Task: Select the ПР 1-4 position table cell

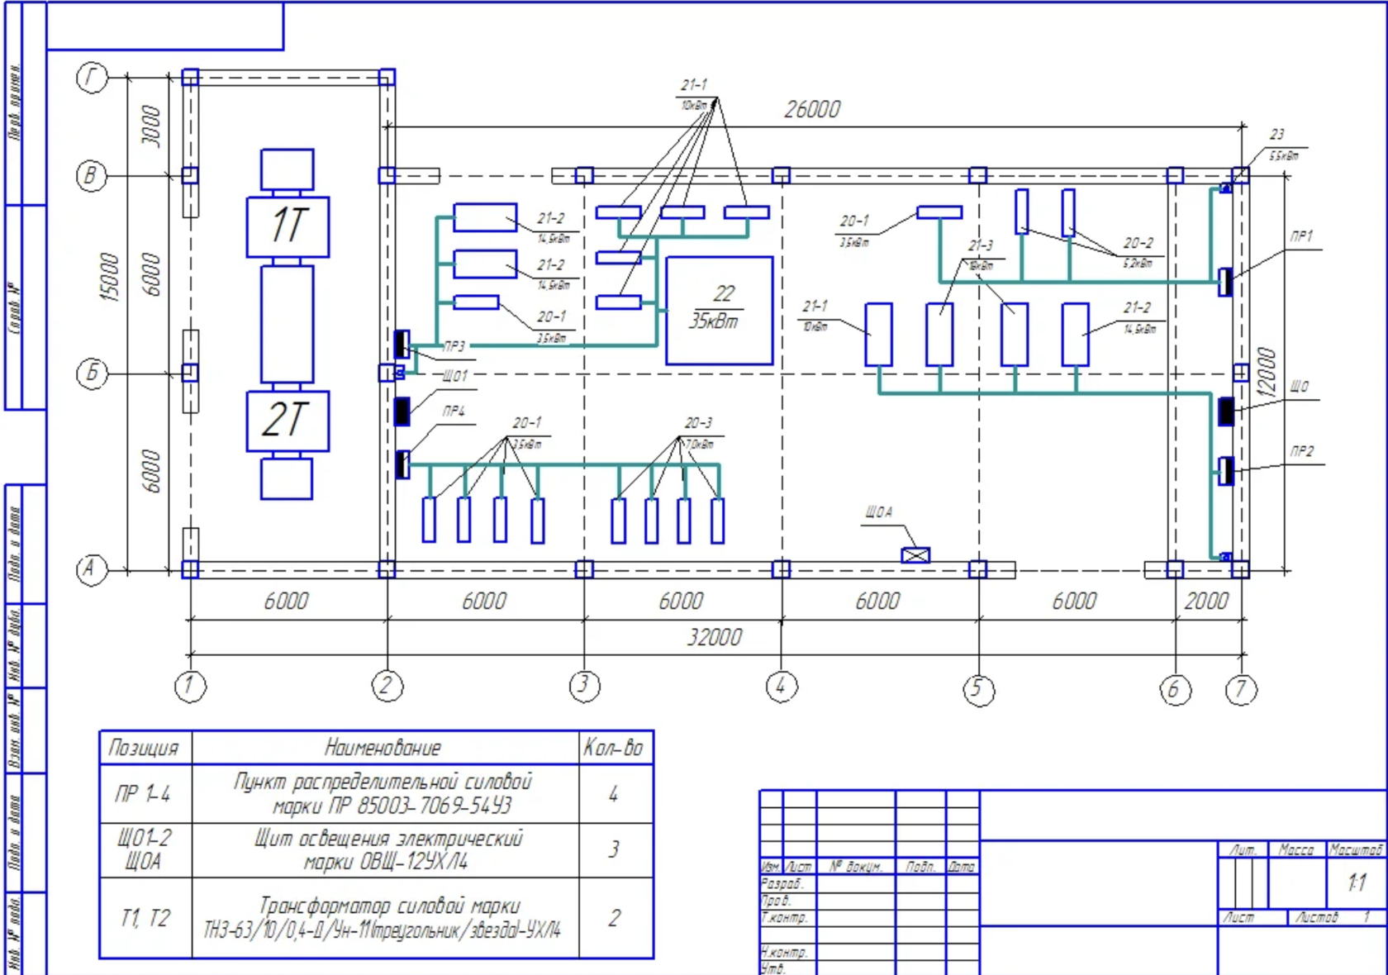Action: 145,794
